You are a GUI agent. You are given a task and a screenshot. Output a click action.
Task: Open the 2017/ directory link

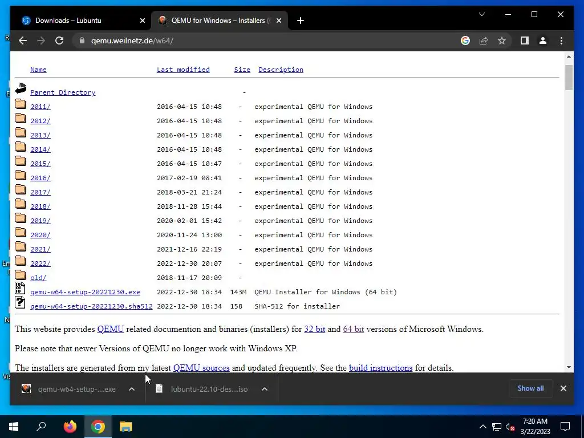[40, 192]
